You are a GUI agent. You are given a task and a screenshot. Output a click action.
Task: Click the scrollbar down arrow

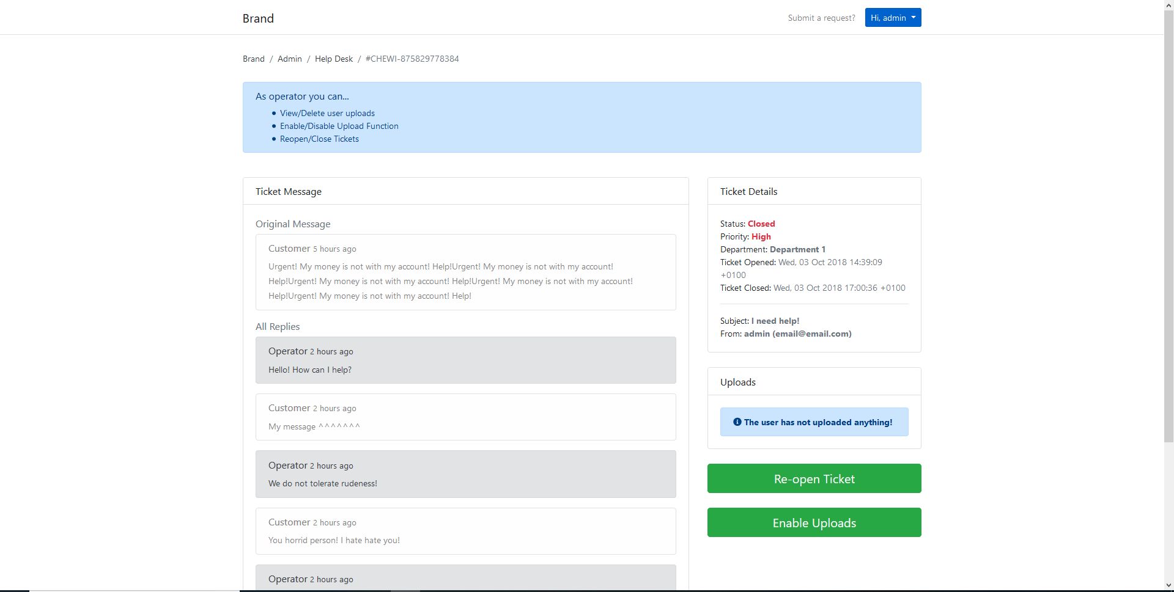[1168, 586]
